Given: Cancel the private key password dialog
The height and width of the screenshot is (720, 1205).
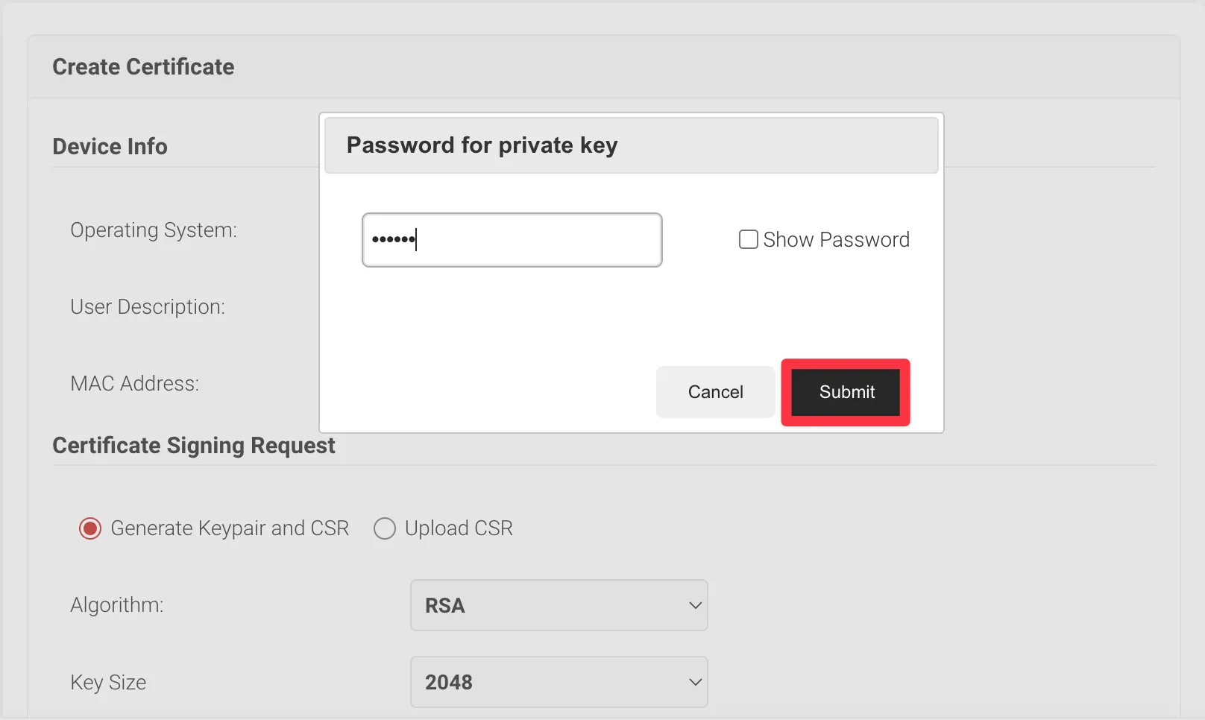Looking at the screenshot, I should (x=715, y=392).
